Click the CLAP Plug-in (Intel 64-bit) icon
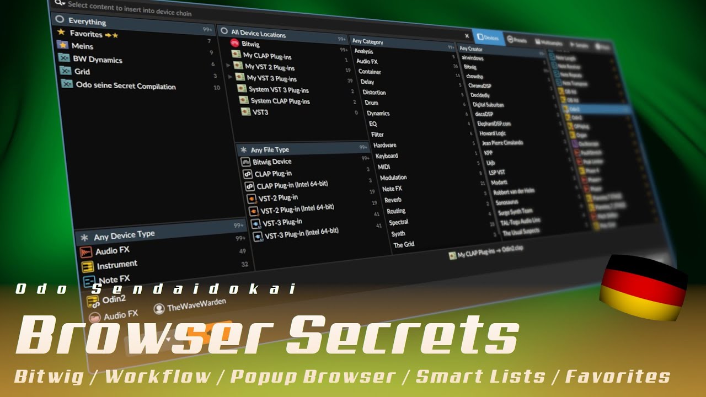 pyautogui.click(x=250, y=186)
